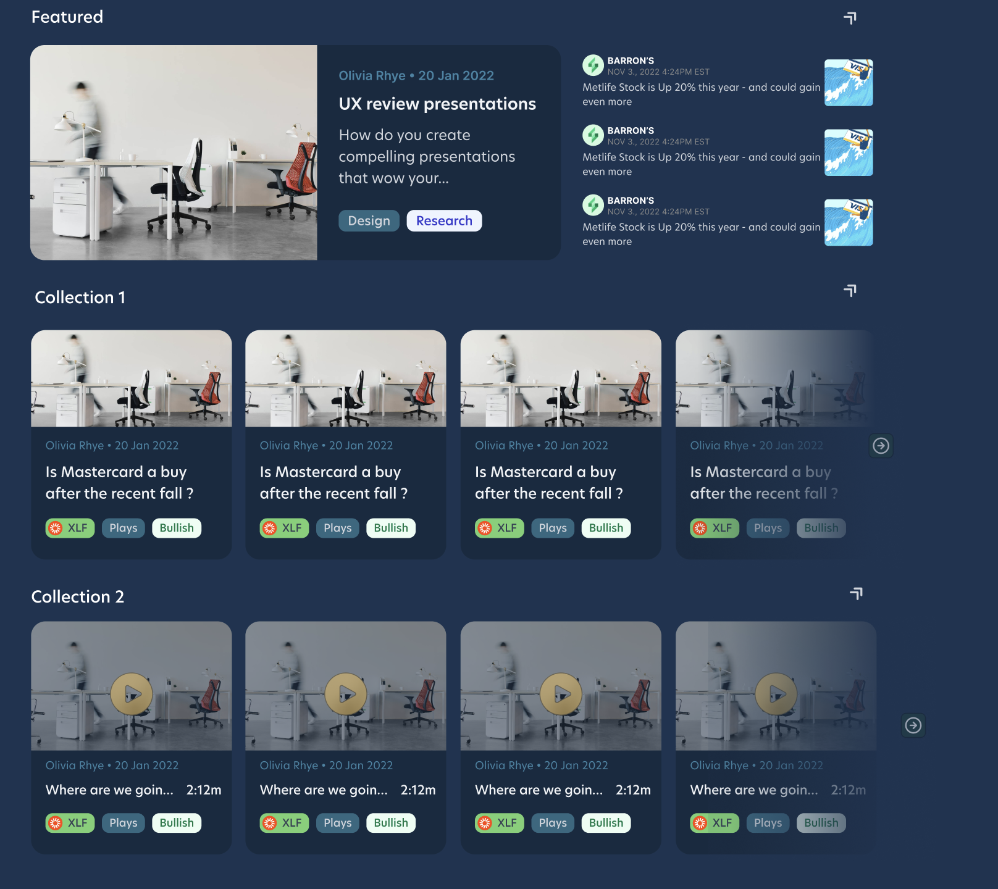
Task: Select Bullish tag on third Collection 1 card
Action: (606, 528)
